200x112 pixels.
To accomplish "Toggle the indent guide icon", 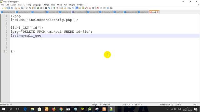I will click(x=76, y=8).
